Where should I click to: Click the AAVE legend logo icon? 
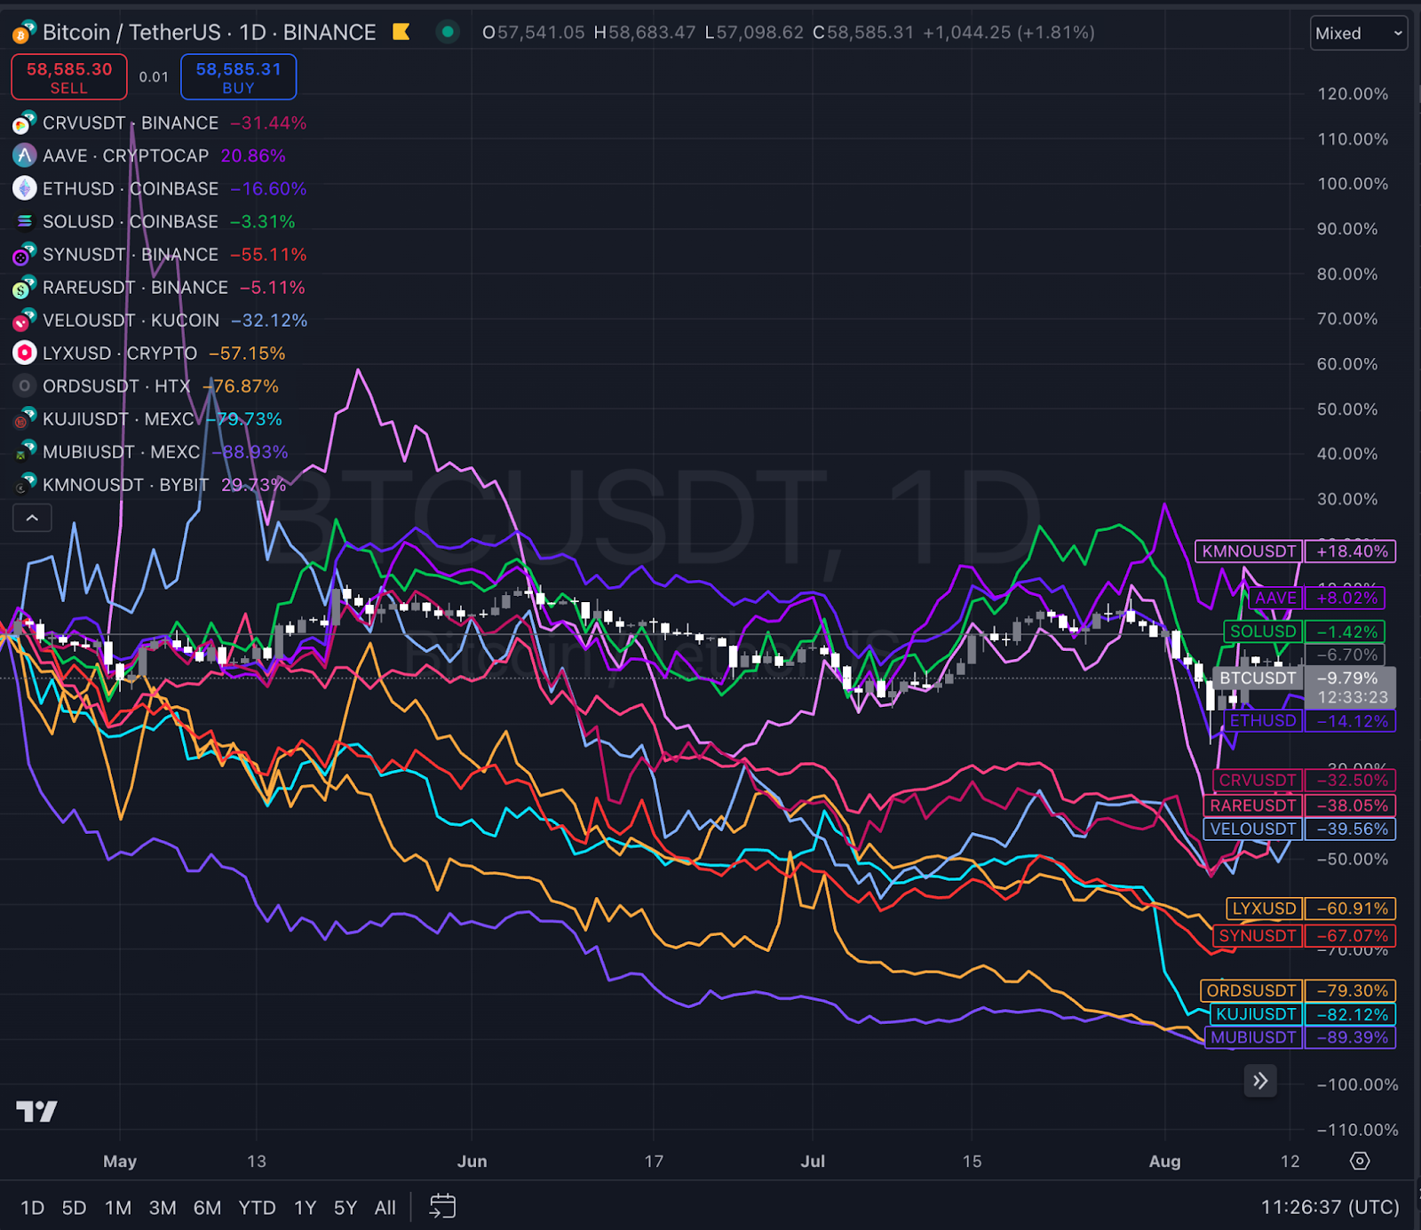point(24,155)
